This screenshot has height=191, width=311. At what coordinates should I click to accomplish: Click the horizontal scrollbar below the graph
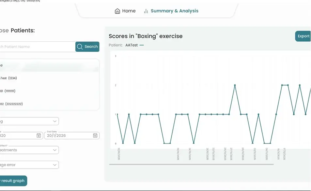click(x=192, y=164)
